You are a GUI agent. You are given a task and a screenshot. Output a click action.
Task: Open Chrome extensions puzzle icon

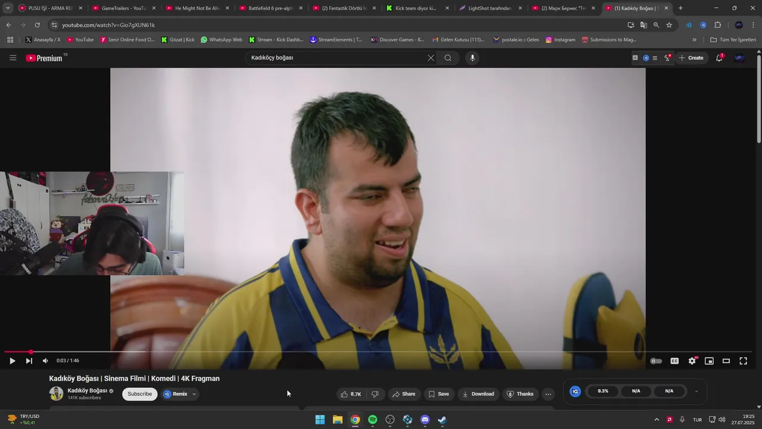click(717, 25)
